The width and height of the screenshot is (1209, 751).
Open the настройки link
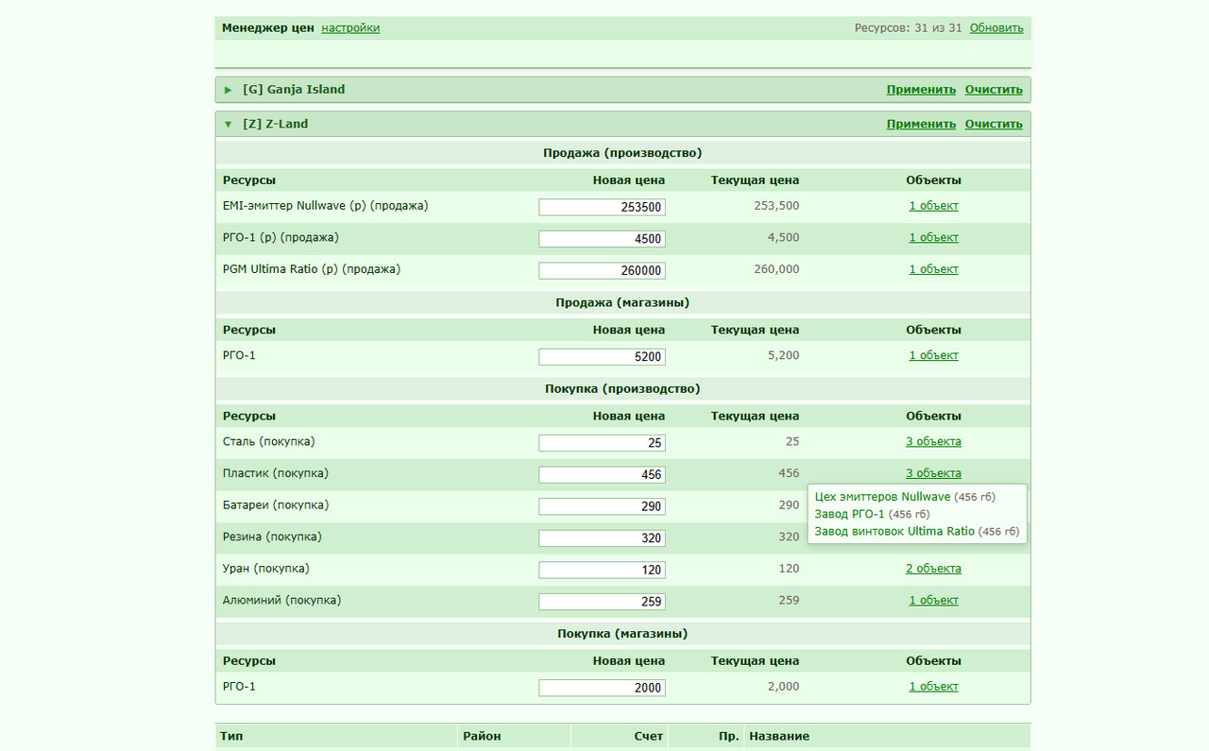point(350,28)
